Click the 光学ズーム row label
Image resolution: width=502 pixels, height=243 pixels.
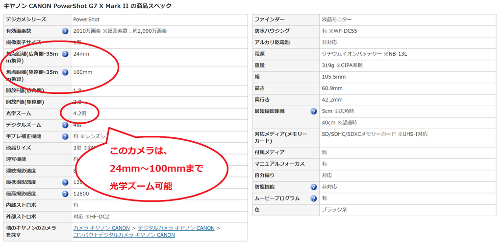pyautogui.click(x=19, y=113)
